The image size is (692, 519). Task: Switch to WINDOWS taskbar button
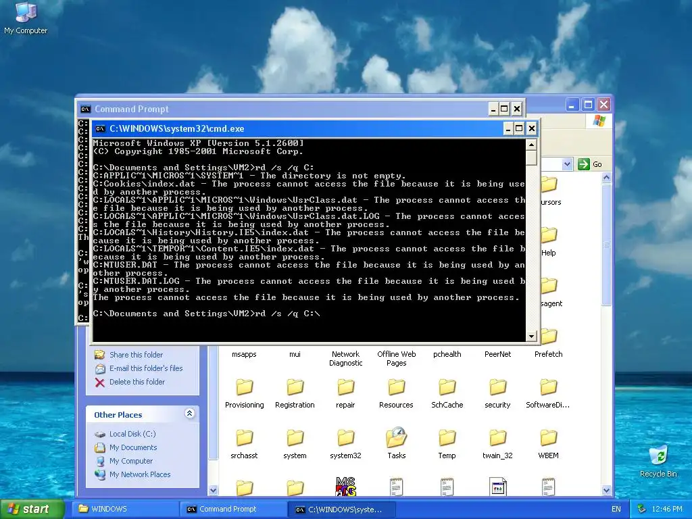click(125, 510)
